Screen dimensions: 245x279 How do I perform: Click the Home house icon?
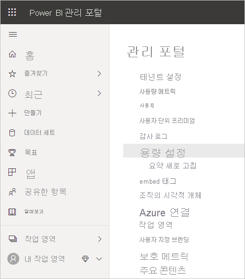[x=12, y=54]
